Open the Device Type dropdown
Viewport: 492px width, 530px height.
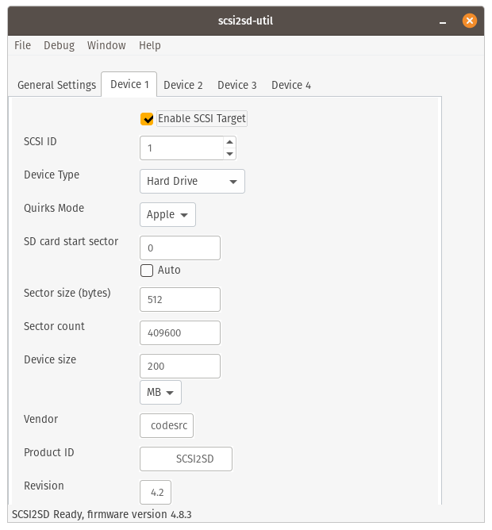[x=192, y=181]
